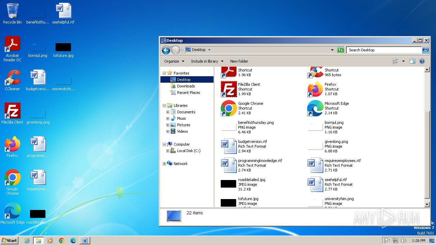Collapse the Libraries group

pyautogui.click(x=164, y=105)
